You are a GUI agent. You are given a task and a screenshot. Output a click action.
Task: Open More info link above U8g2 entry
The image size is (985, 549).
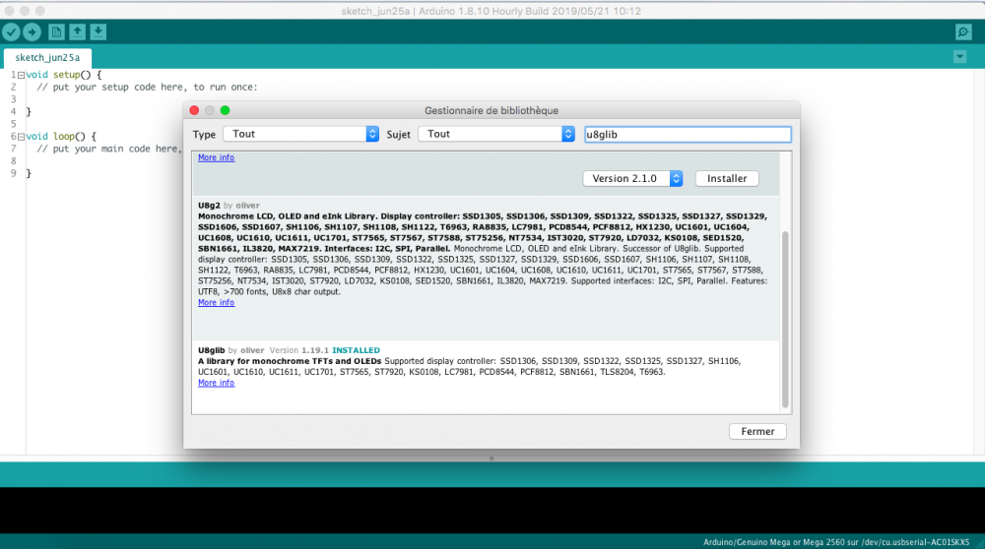pos(216,157)
